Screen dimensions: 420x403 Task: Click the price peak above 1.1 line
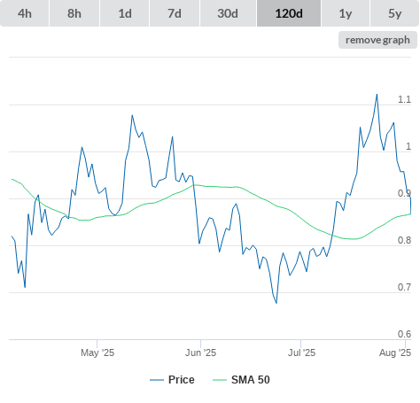click(377, 95)
